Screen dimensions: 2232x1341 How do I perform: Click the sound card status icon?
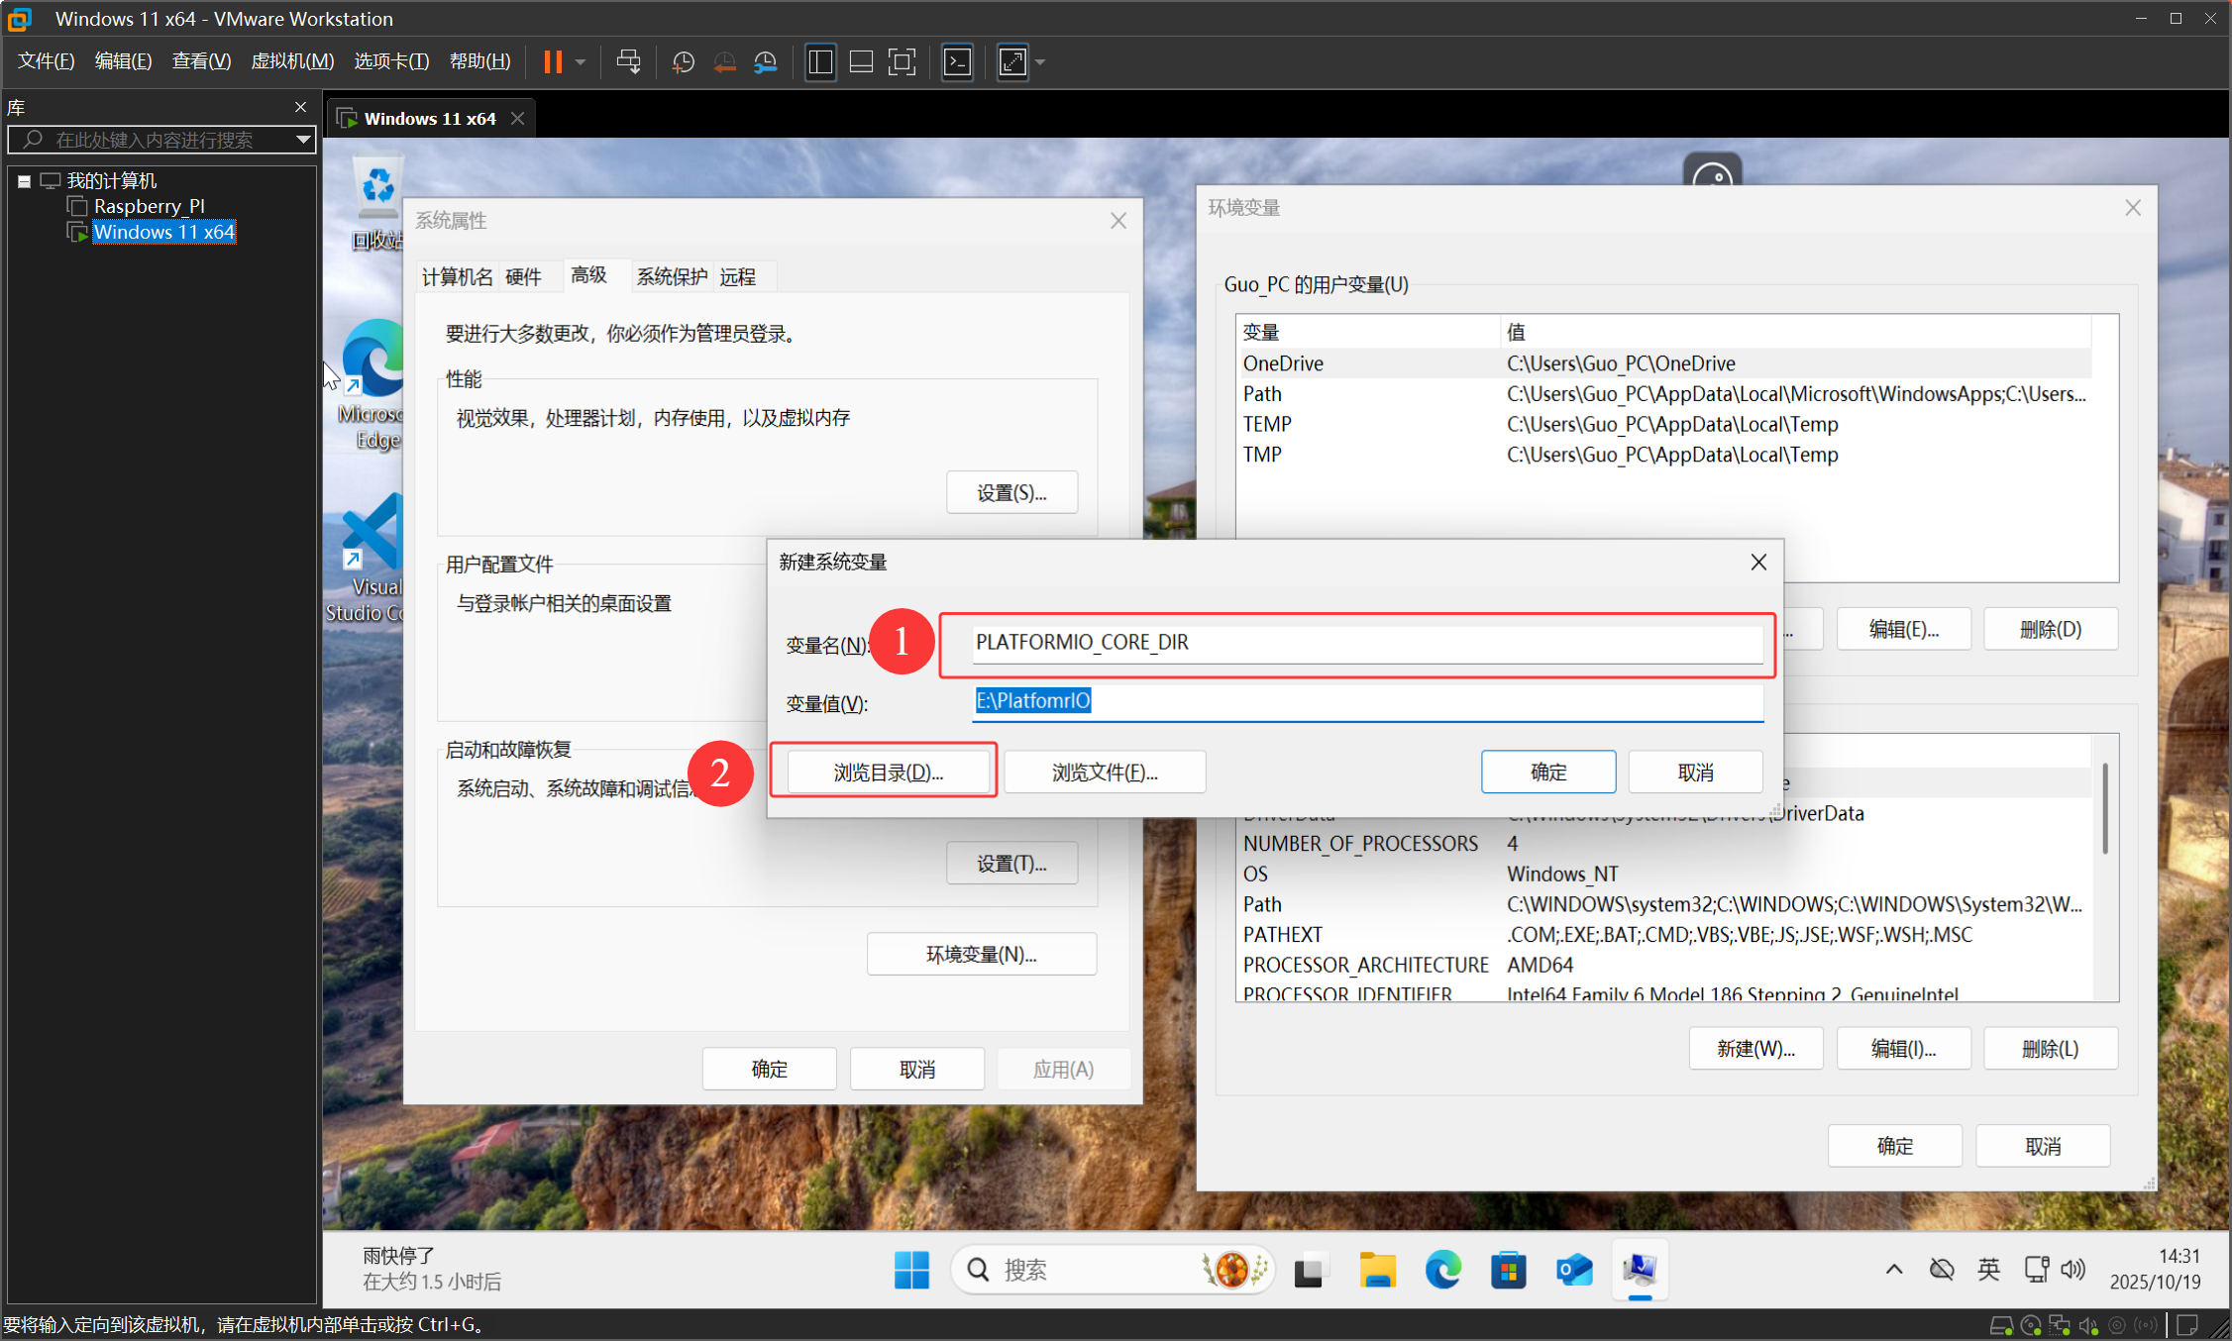pyautogui.click(x=2088, y=1325)
